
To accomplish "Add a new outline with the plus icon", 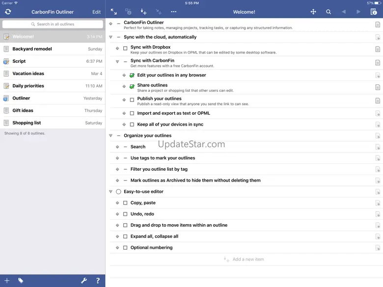I will [7, 281].
